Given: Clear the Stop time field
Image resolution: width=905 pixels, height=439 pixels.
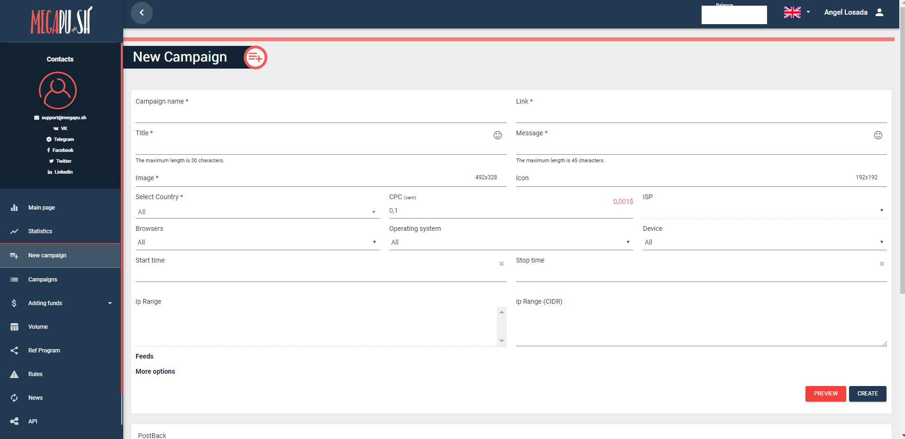Looking at the screenshot, I should coord(882,264).
